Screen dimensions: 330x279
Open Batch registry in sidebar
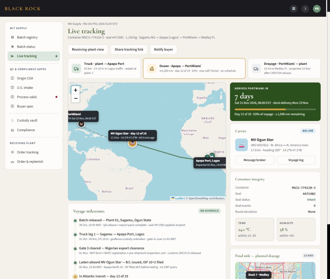click(34, 37)
